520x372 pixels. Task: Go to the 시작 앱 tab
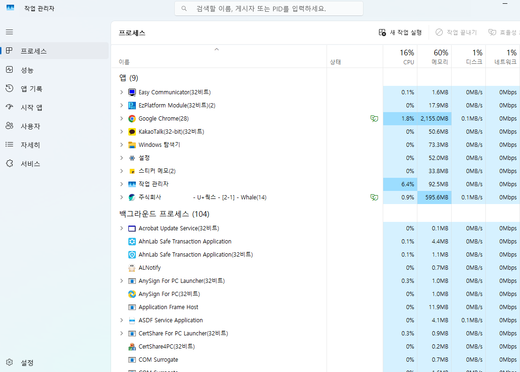[x=54, y=107]
